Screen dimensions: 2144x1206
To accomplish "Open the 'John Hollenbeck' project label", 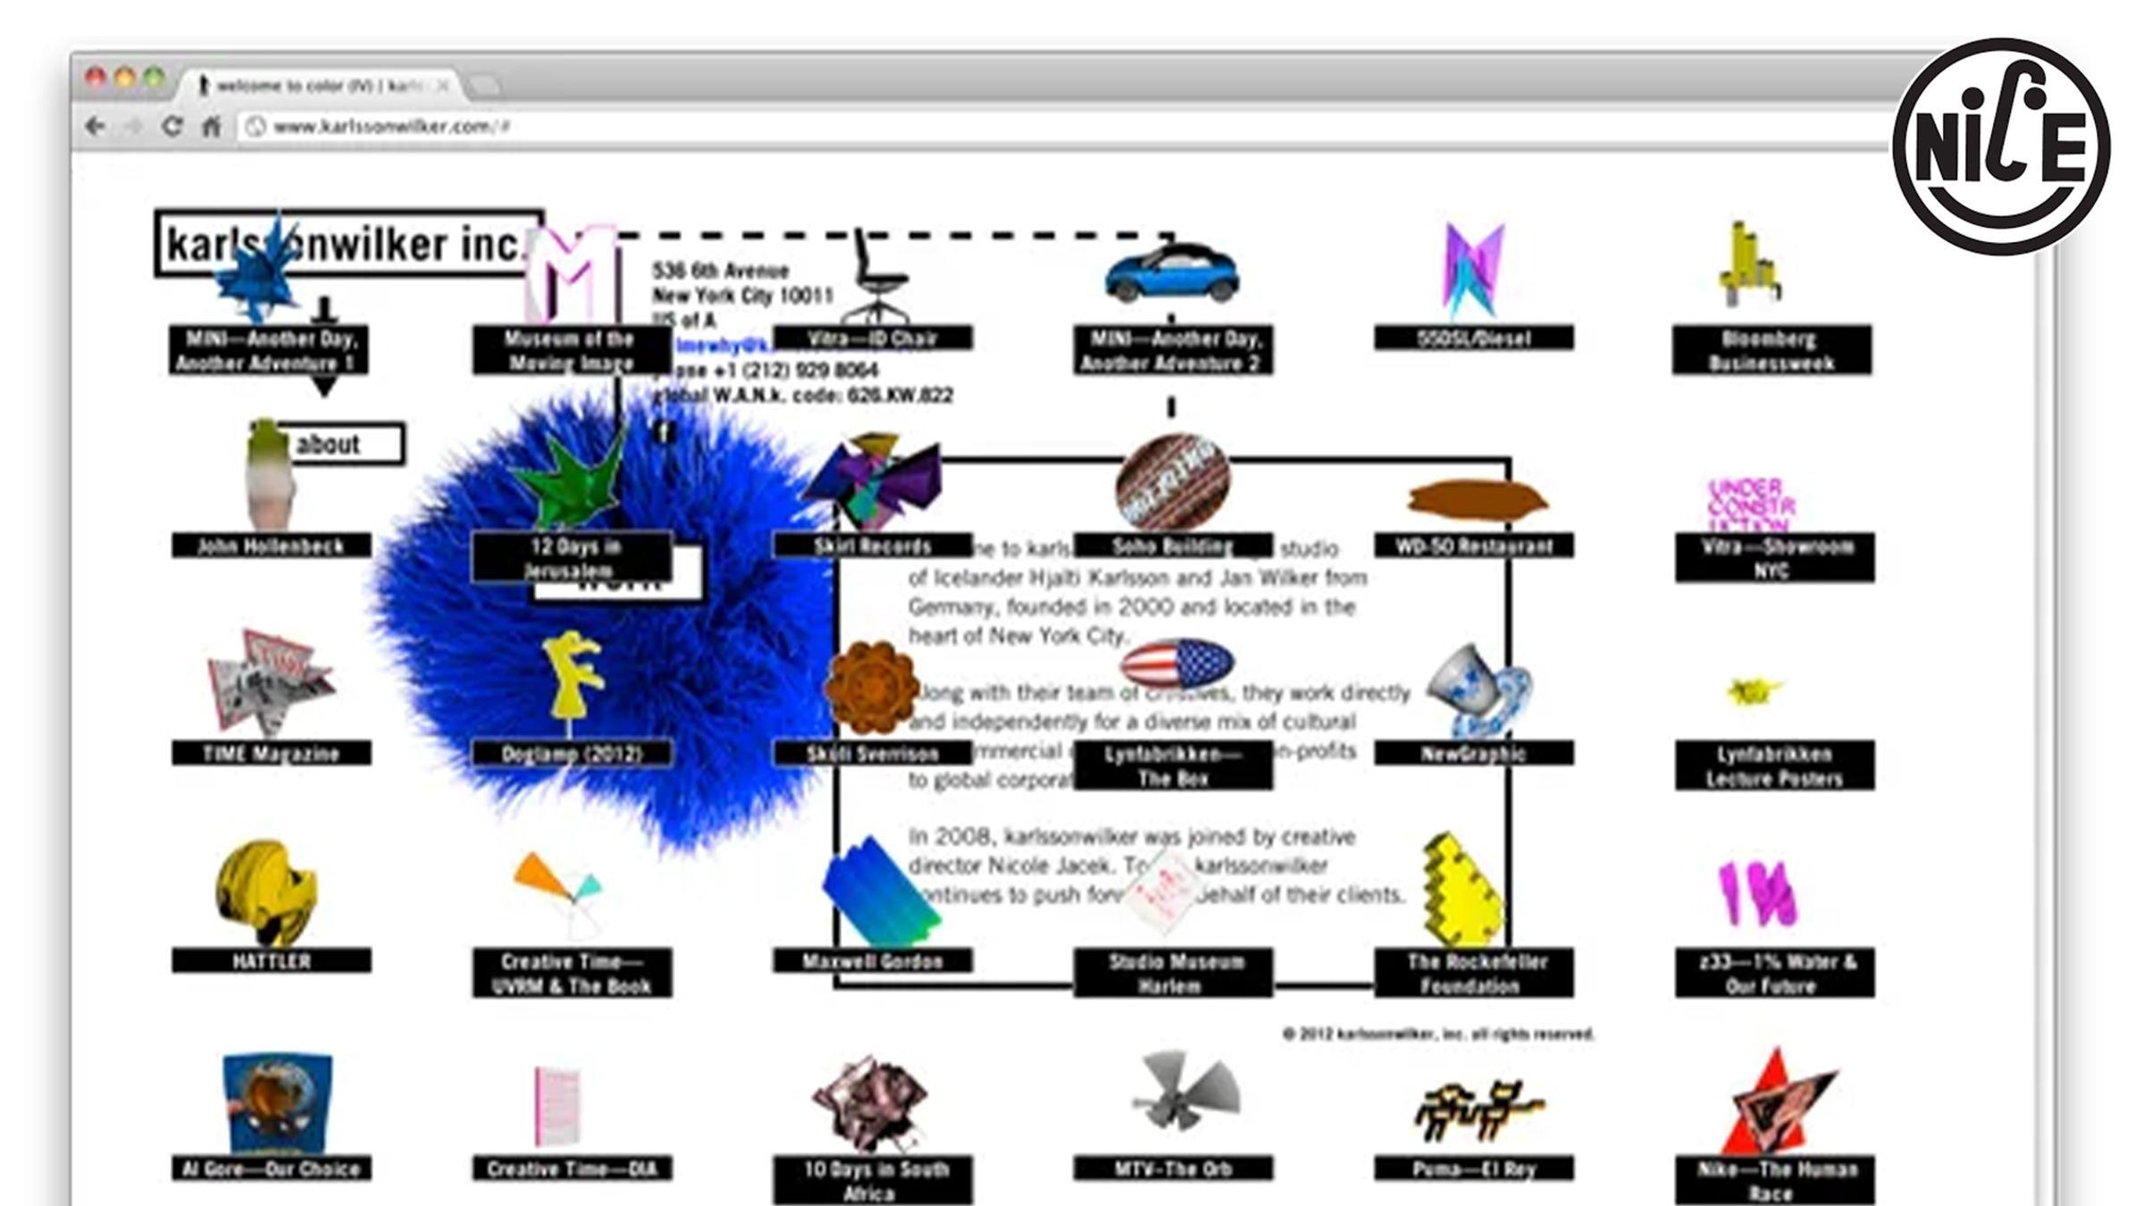I will pyautogui.click(x=271, y=546).
